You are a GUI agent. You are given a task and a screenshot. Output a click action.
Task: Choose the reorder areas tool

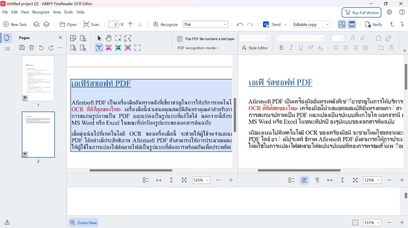coord(128,38)
